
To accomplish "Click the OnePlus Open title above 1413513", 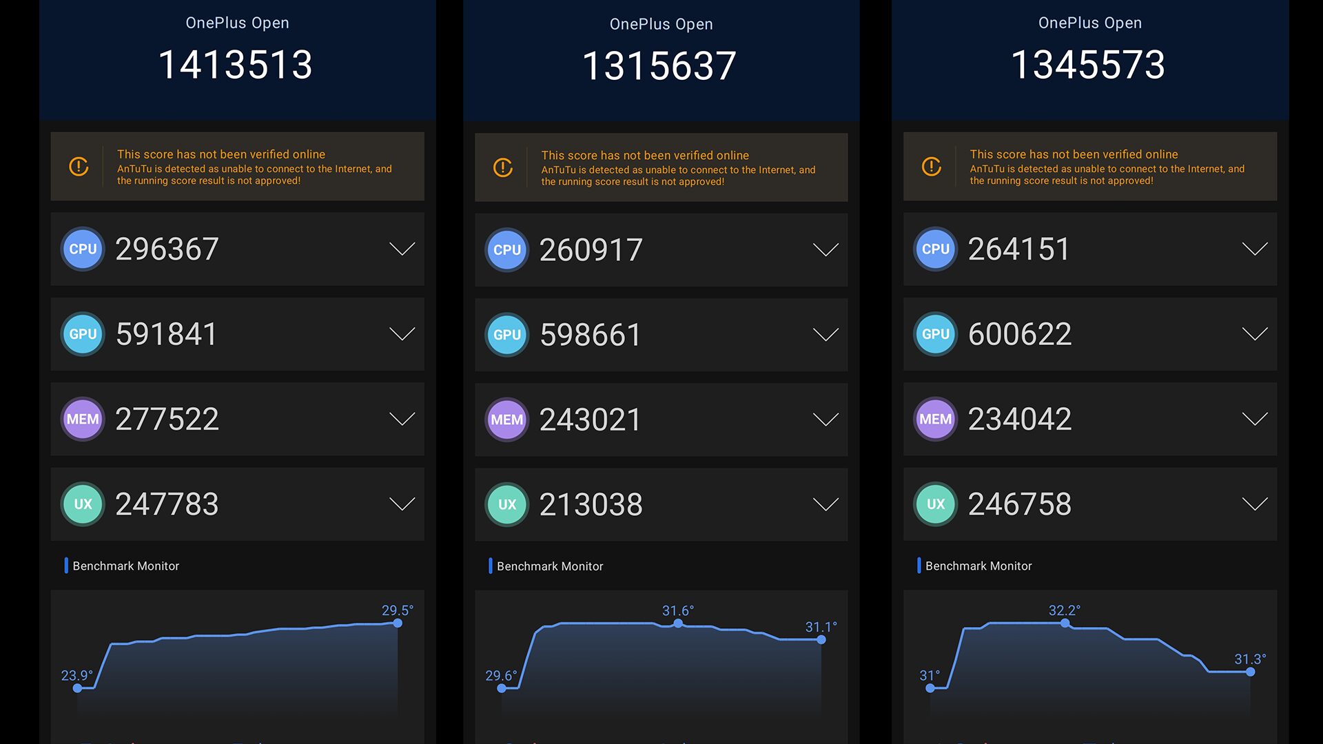I will [x=237, y=23].
